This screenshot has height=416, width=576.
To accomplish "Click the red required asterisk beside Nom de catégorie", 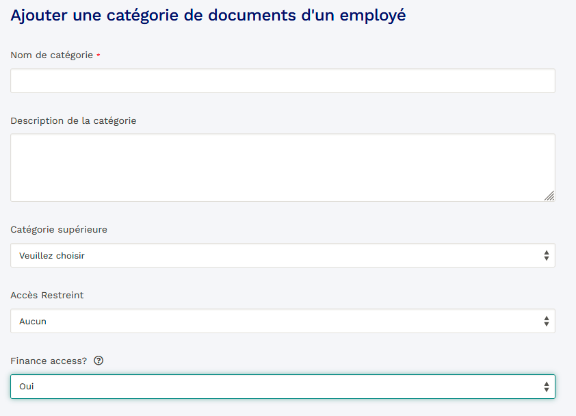I will point(99,55).
